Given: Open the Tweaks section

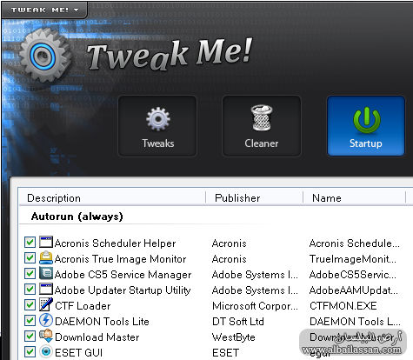Looking at the screenshot, I should pyautogui.click(x=157, y=126).
